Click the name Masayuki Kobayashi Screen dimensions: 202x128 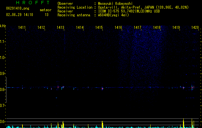pos(115,4)
